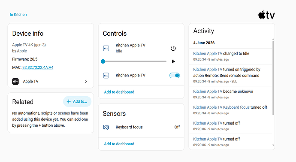
Task: Click the Apple TV integration row label
Action: click(x=30, y=82)
